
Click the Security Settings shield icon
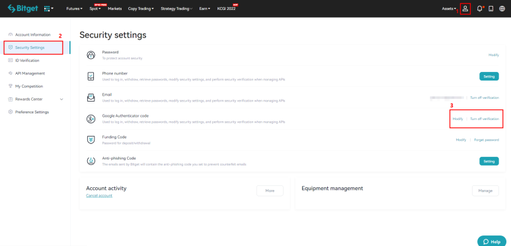pyautogui.click(x=11, y=47)
